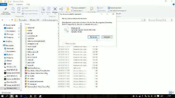Screen dimensions: 175x98
Task: Click Seleccionar todo in the ribbon
Action: click(x=115, y=8)
